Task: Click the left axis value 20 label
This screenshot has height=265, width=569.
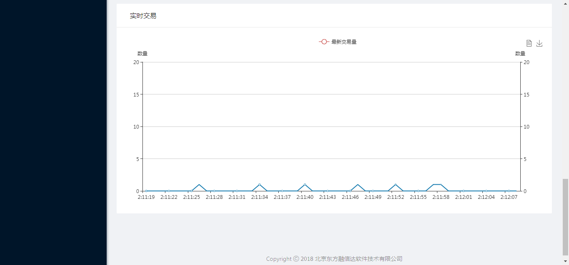Action: click(136, 62)
